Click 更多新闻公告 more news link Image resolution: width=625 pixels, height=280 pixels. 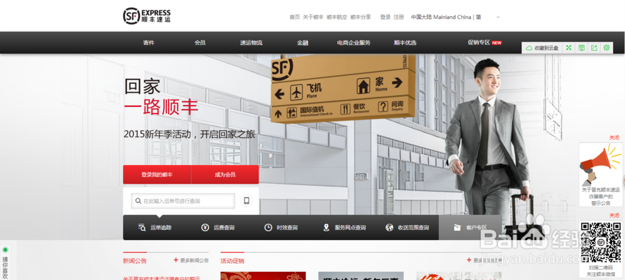point(191,261)
